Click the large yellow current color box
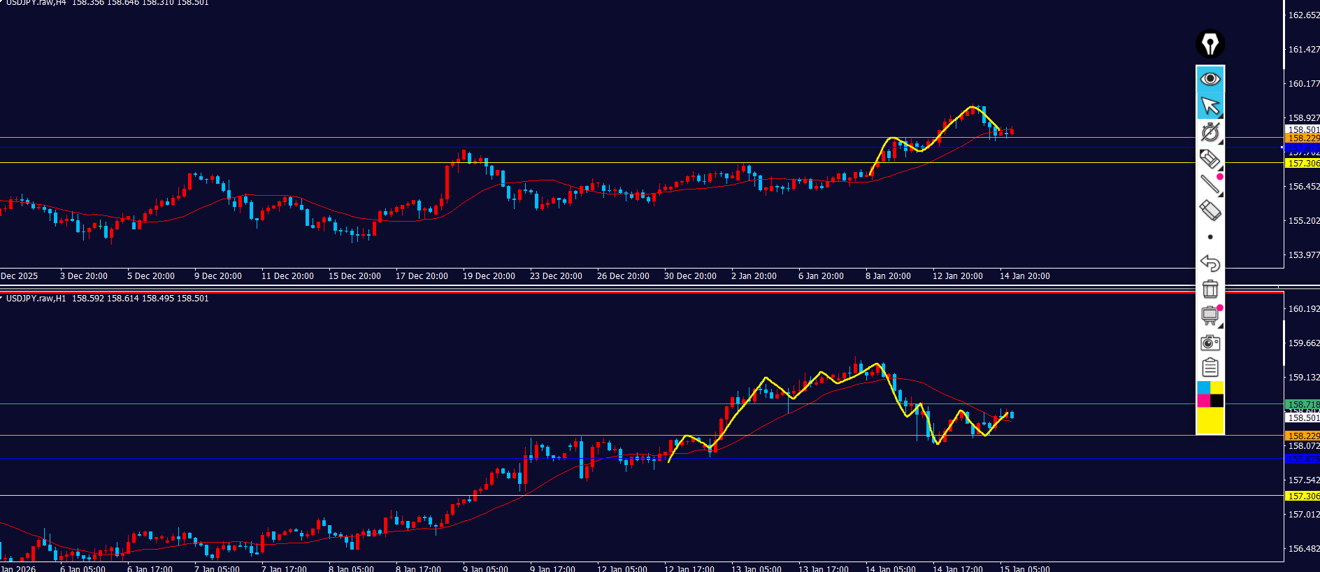1320x572 pixels. click(1210, 421)
